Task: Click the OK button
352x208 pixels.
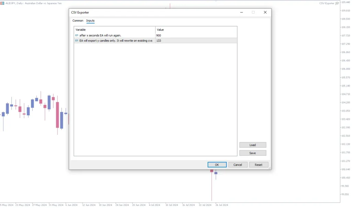Action: (x=217, y=165)
